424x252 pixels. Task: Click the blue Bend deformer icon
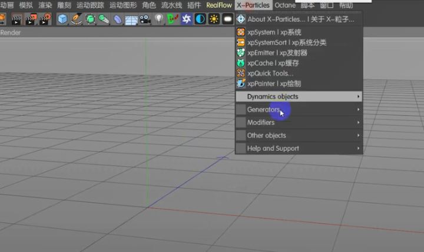(x=118, y=19)
